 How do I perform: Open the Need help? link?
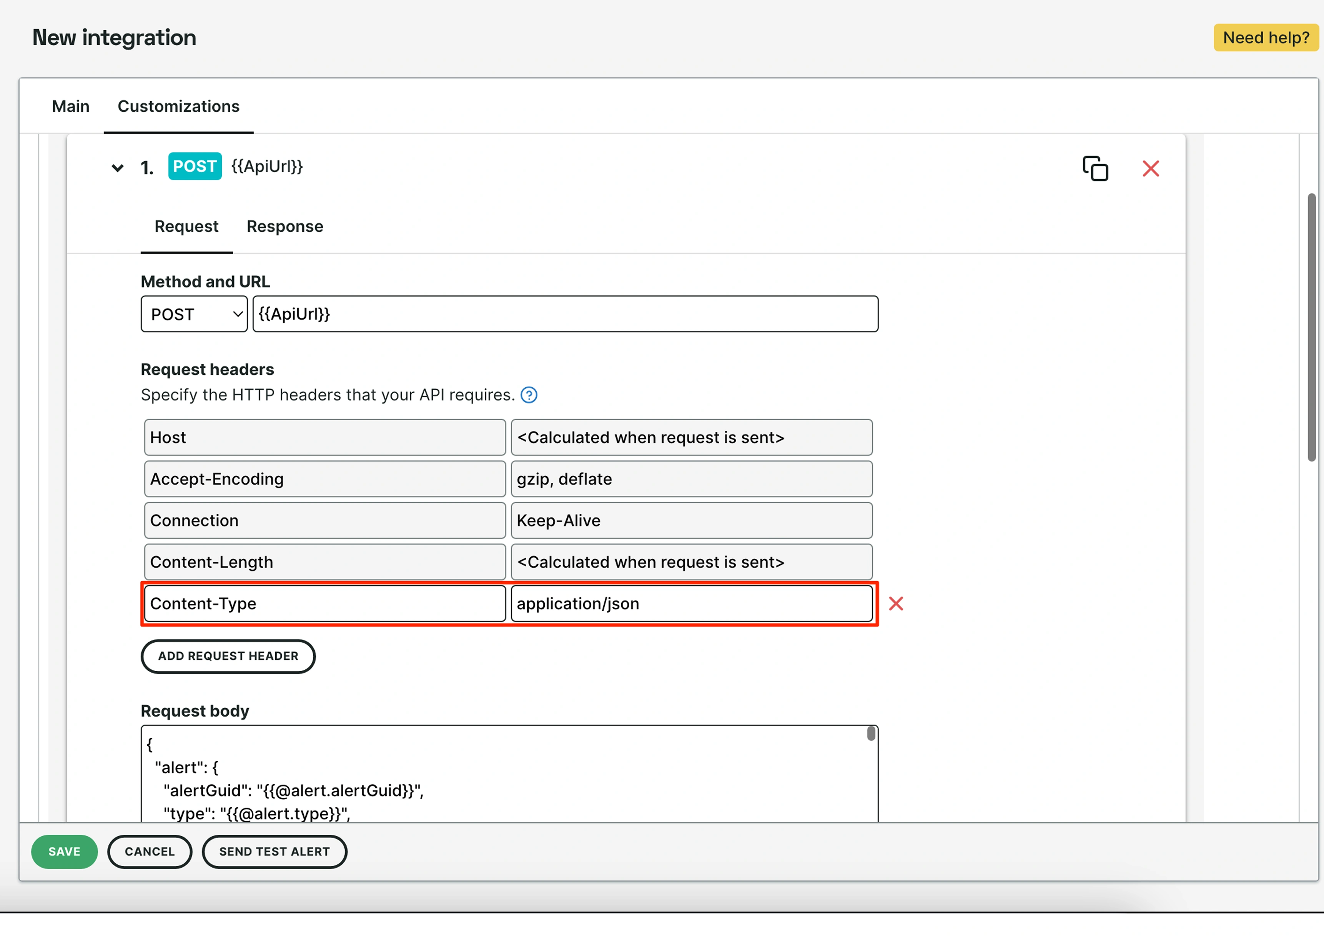pyautogui.click(x=1266, y=38)
